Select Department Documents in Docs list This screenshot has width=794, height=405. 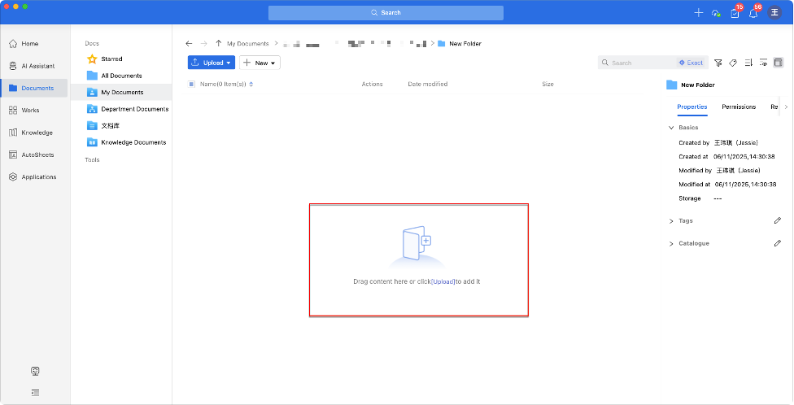click(134, 109)
